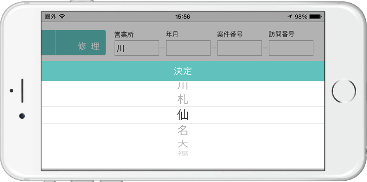
Task: Choose 札 in the picker list
Action: [183, 100]
